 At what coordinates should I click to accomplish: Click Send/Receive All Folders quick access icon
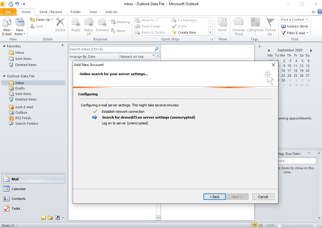pos(10,4)
